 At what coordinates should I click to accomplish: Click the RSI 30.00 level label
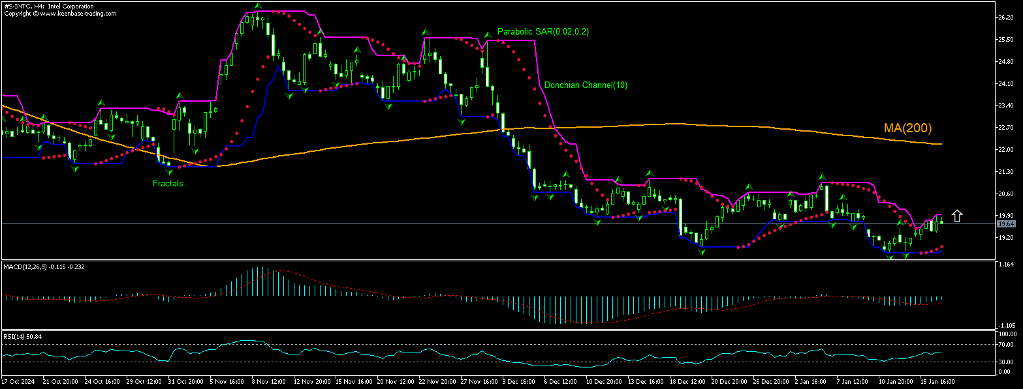coord(1005,362)
